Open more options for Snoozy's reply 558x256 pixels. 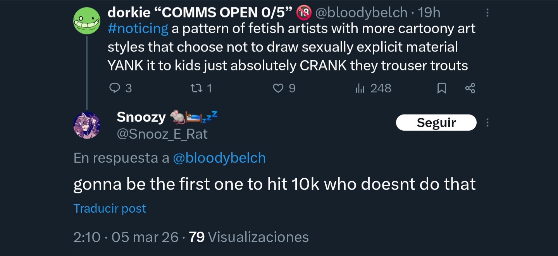[487, 123]
